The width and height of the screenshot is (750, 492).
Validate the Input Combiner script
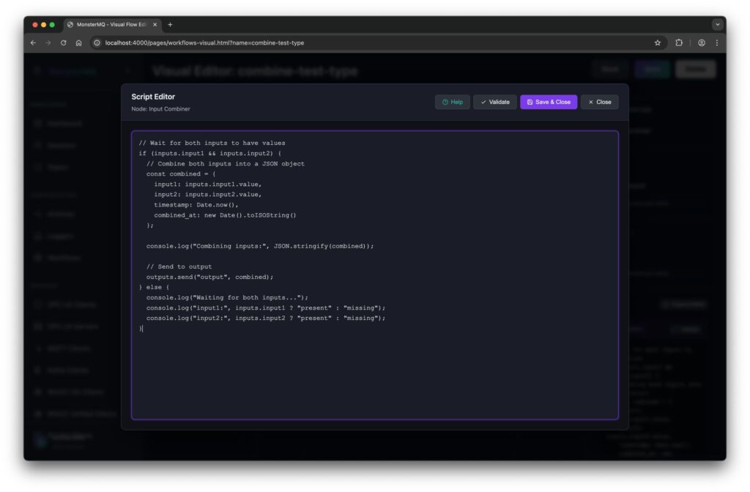click(x=495, y=102)
